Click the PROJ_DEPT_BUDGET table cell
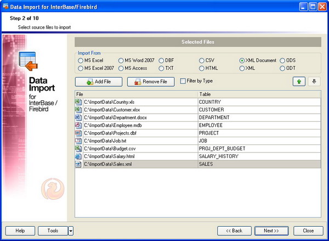 259,149
